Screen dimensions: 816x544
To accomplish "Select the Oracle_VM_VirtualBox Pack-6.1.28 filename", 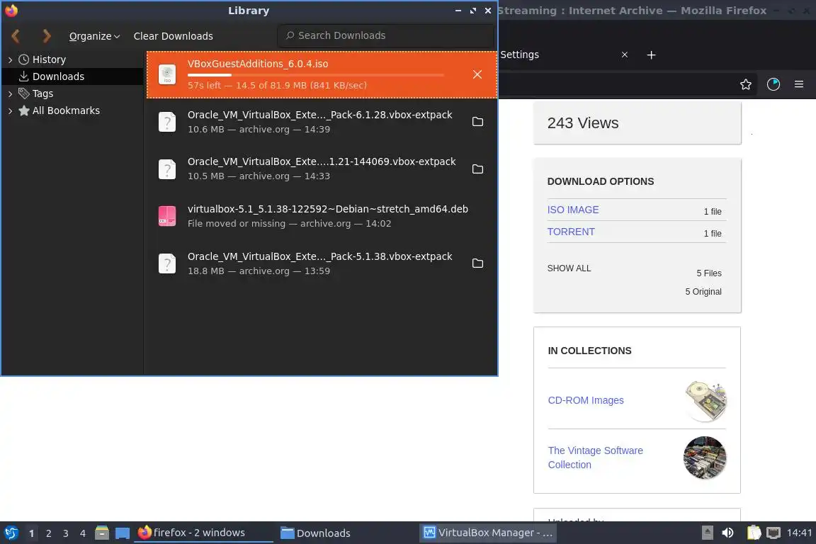I will tap(319, 115).
